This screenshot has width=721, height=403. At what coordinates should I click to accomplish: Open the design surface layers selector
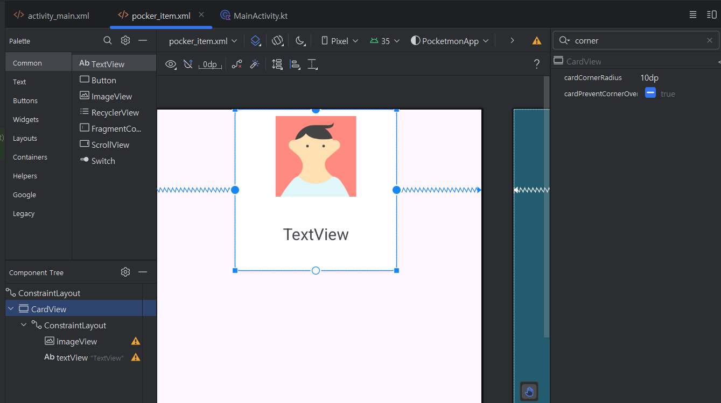point(256,40)
